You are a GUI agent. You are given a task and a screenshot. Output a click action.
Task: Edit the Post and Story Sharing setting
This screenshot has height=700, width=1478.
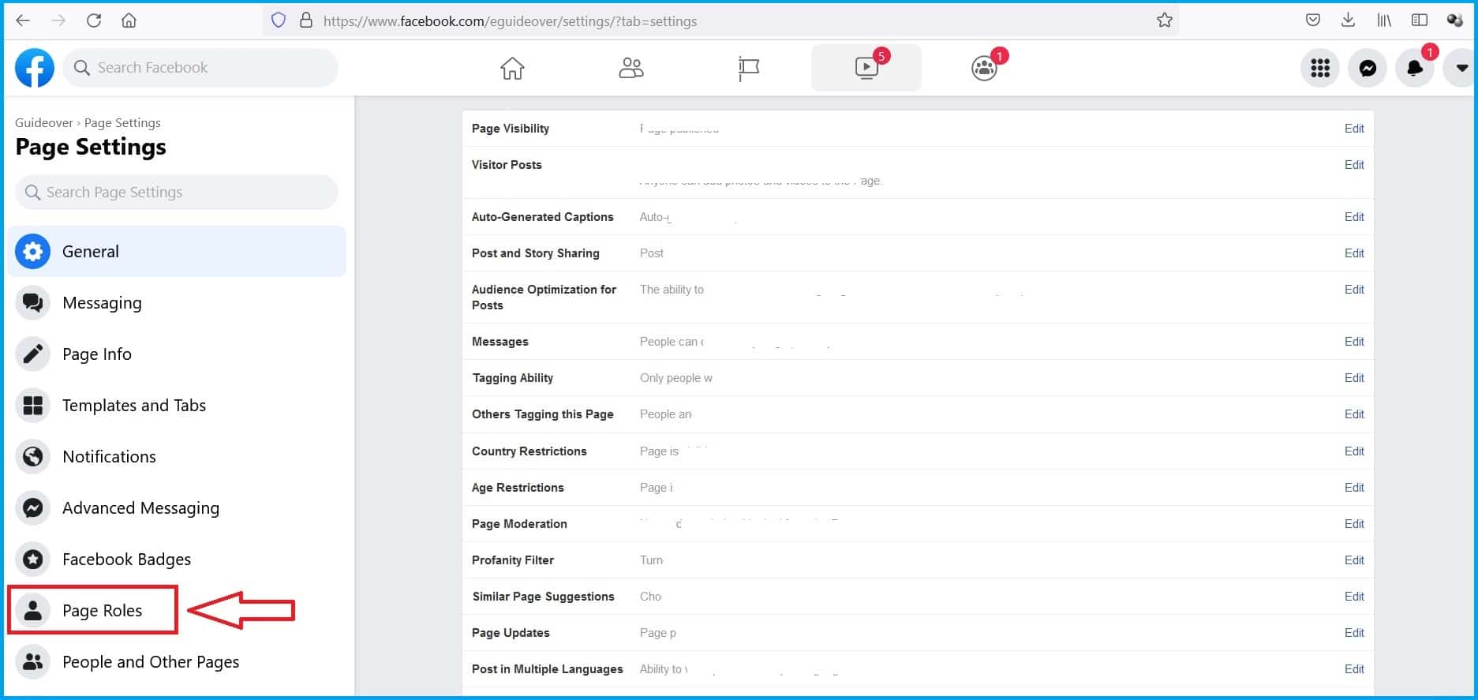[1354, 253]
